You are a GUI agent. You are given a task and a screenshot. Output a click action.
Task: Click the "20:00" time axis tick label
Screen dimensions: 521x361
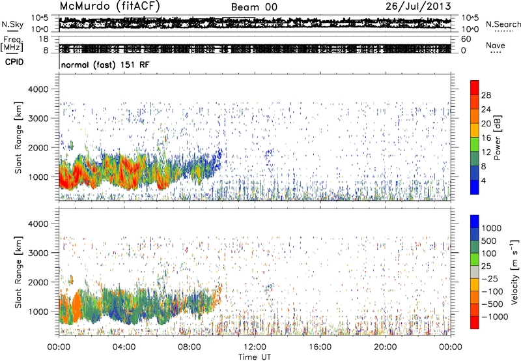pyautogui.click(x=386, y=347)
